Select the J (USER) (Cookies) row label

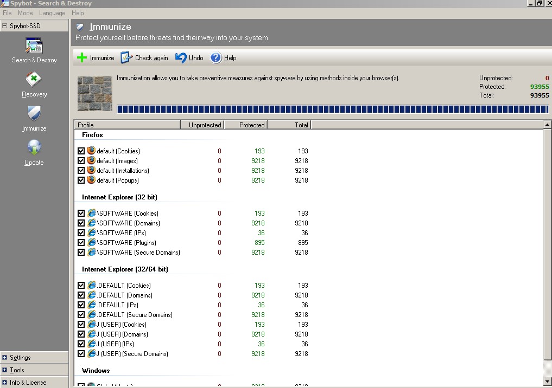tap(122, 325)
